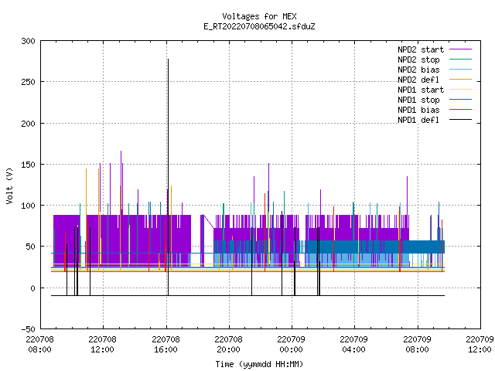Click the 100 y-axis tick label
The width and height of the screenshot is (495, 371).
[x=28, y=206]
